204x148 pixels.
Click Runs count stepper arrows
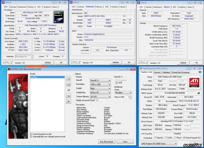[131, 97]
